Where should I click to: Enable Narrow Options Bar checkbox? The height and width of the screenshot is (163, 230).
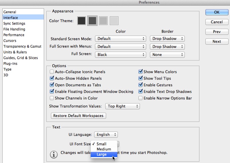140,98
